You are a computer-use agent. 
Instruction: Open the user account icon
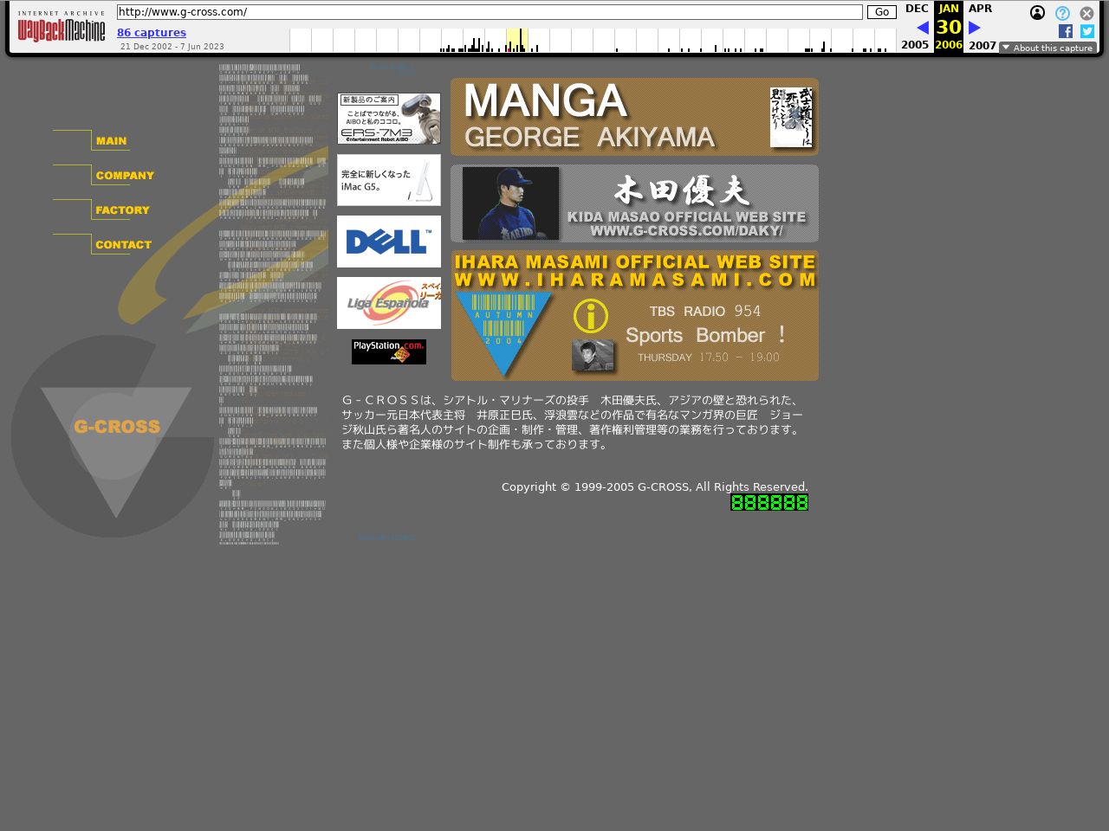1037,13
